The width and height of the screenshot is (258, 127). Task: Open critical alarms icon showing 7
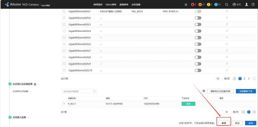[193, 5]
